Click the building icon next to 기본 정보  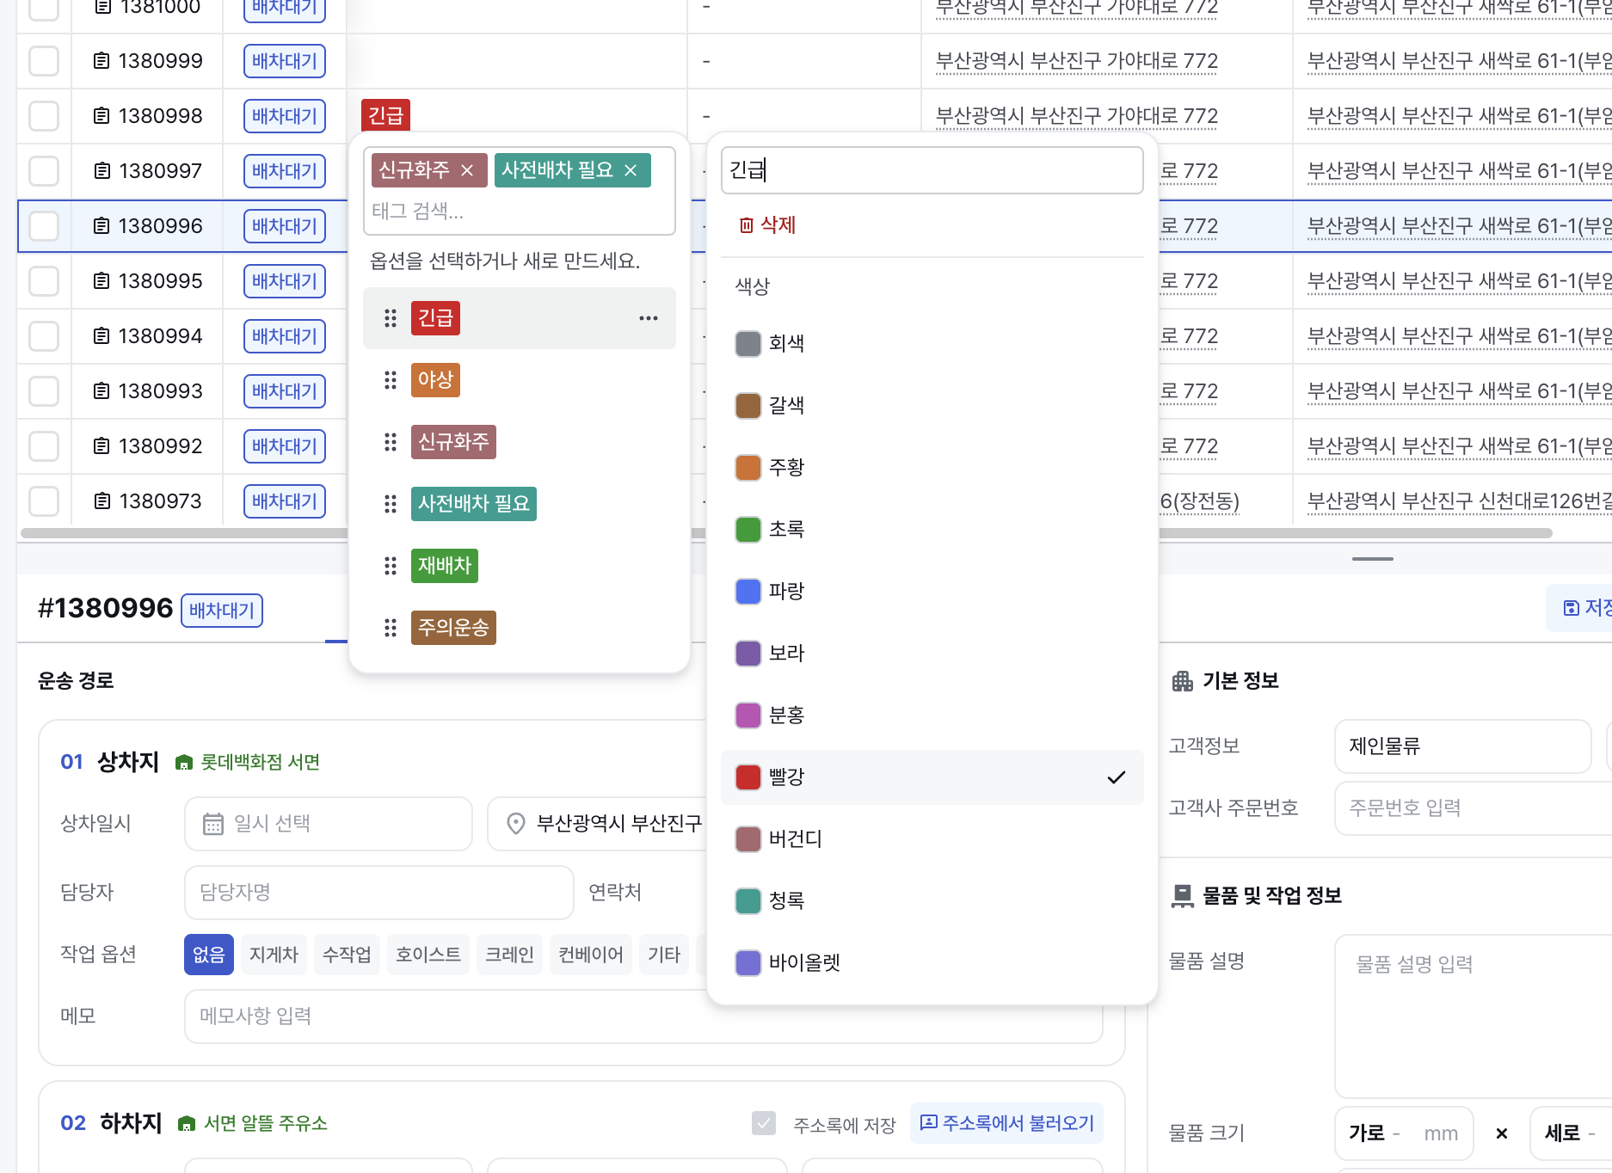(1183, 681)
